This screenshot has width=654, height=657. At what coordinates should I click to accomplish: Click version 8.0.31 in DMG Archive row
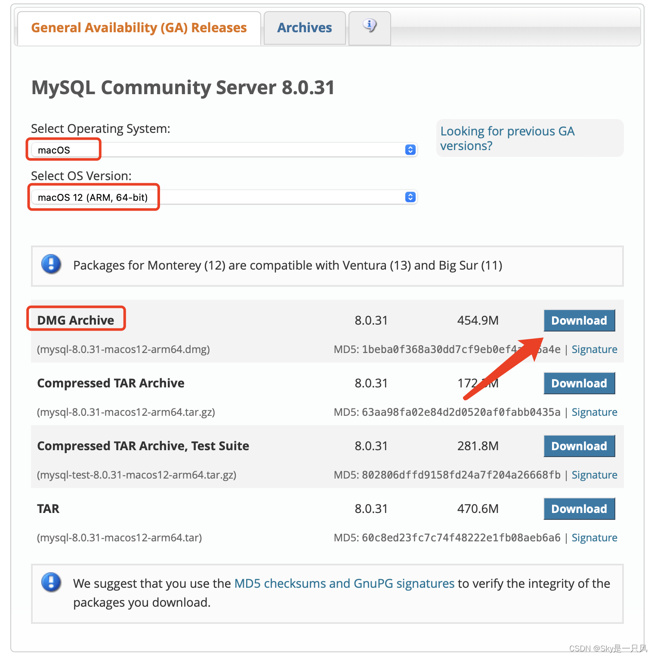click(x=371, y=320)
